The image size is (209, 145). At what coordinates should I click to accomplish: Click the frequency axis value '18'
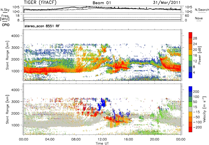pyautogui.click(x=18, y=16)
